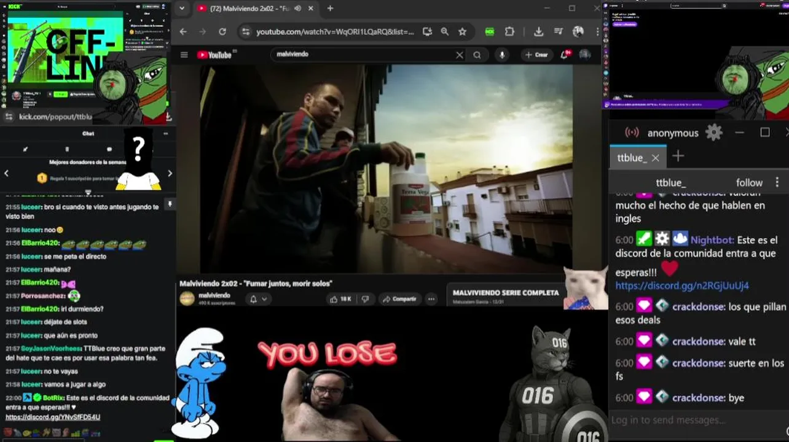Clear the YouTube search text

(x=459, y=55)
